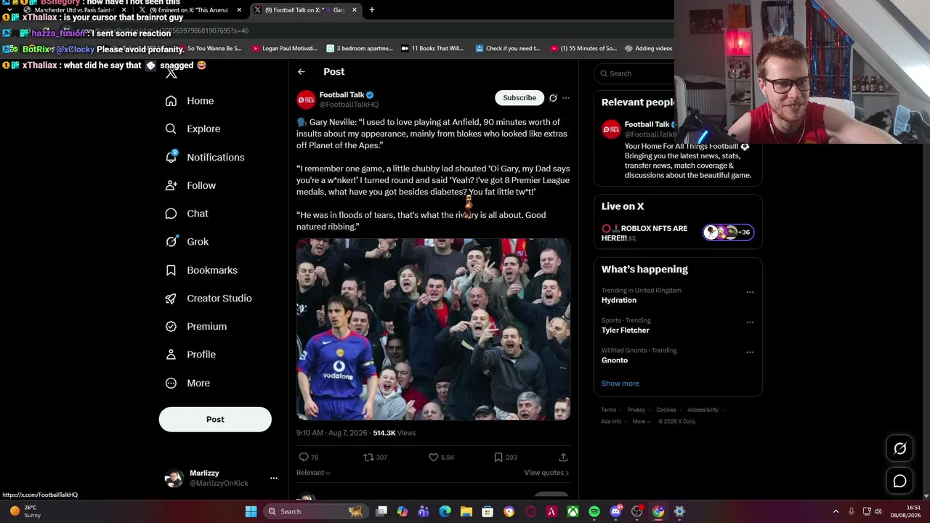Open the Microsoft Store taskbar icon

[x=488, y=511]
